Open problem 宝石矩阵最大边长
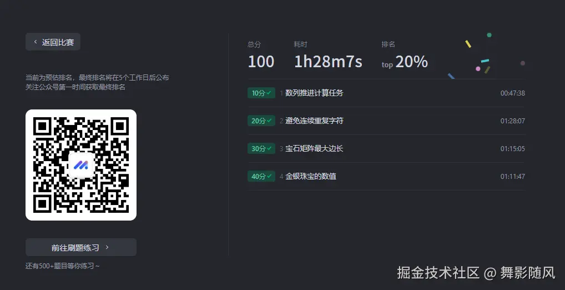 pos(314,149)
